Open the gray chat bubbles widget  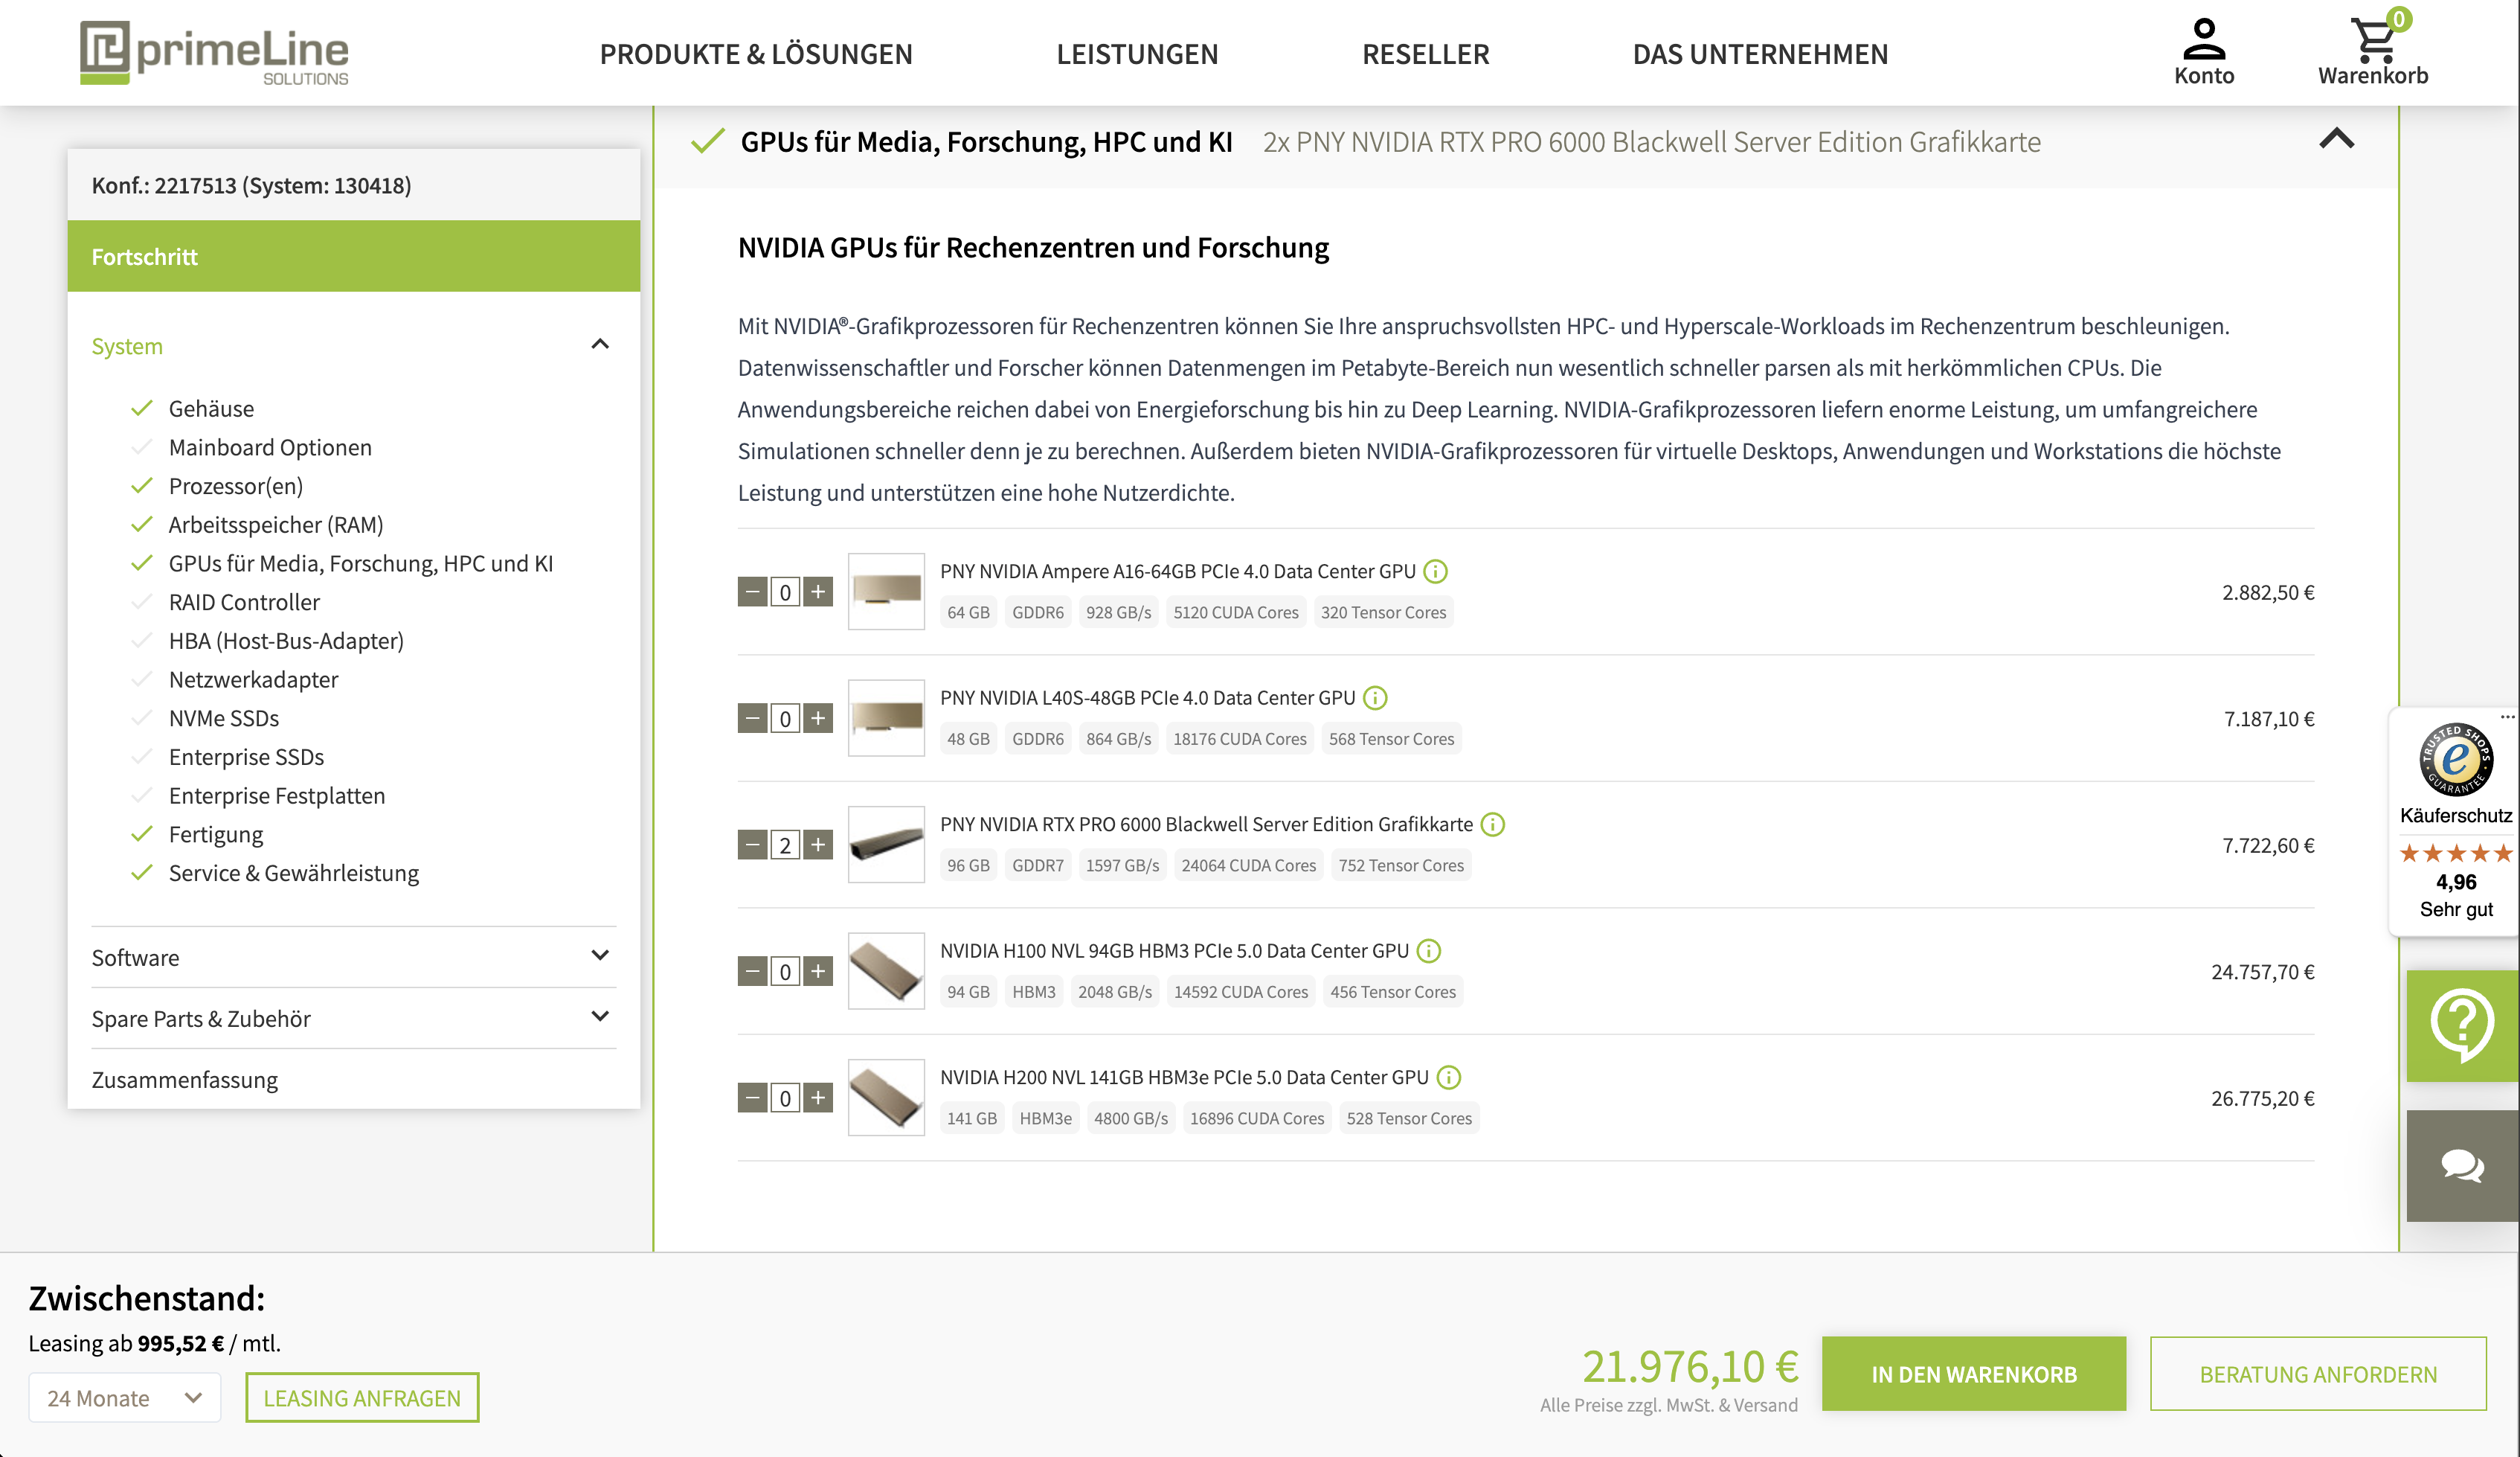(x=2461, y=1165)
